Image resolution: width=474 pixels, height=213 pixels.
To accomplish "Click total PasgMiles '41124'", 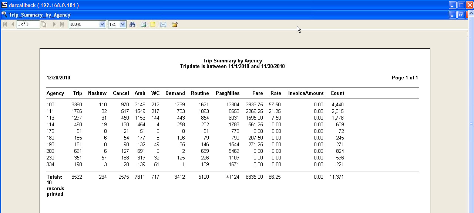I will (233, 177).
